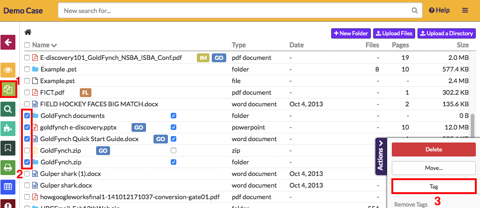The image size is (480, 208).
Task: Click the PDF icon of FICT.pdf
Action: [35, 92]
